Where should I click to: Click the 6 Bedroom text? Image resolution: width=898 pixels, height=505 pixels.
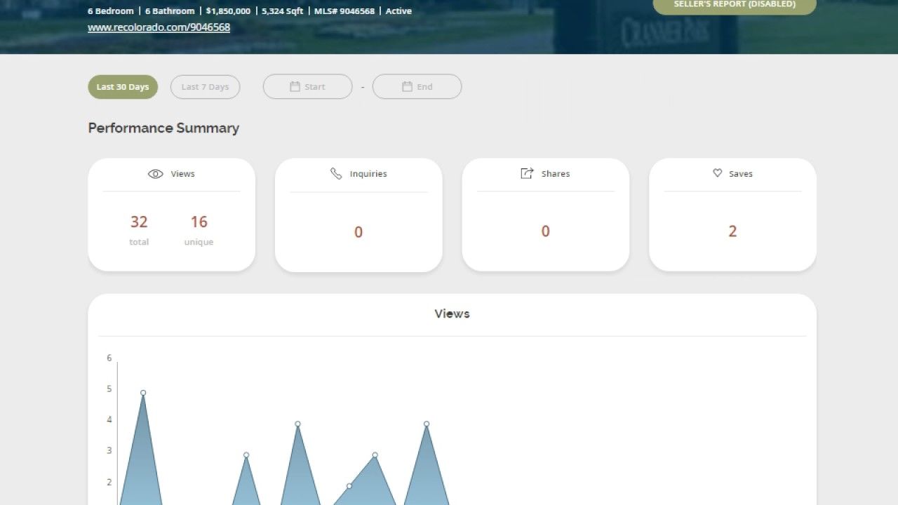pos(111,11)
